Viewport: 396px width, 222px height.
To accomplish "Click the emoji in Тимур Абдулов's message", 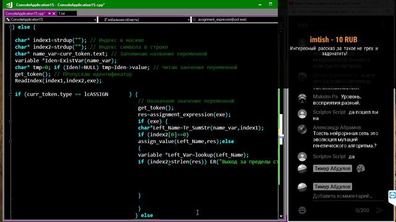I will (x=361, y=168).
